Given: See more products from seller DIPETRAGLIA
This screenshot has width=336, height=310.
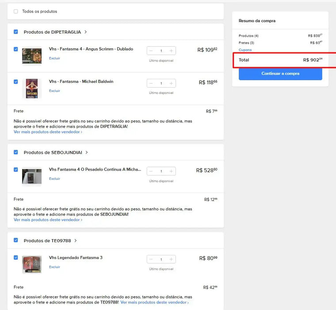Looking at the screenshot, I should (48, 132).
